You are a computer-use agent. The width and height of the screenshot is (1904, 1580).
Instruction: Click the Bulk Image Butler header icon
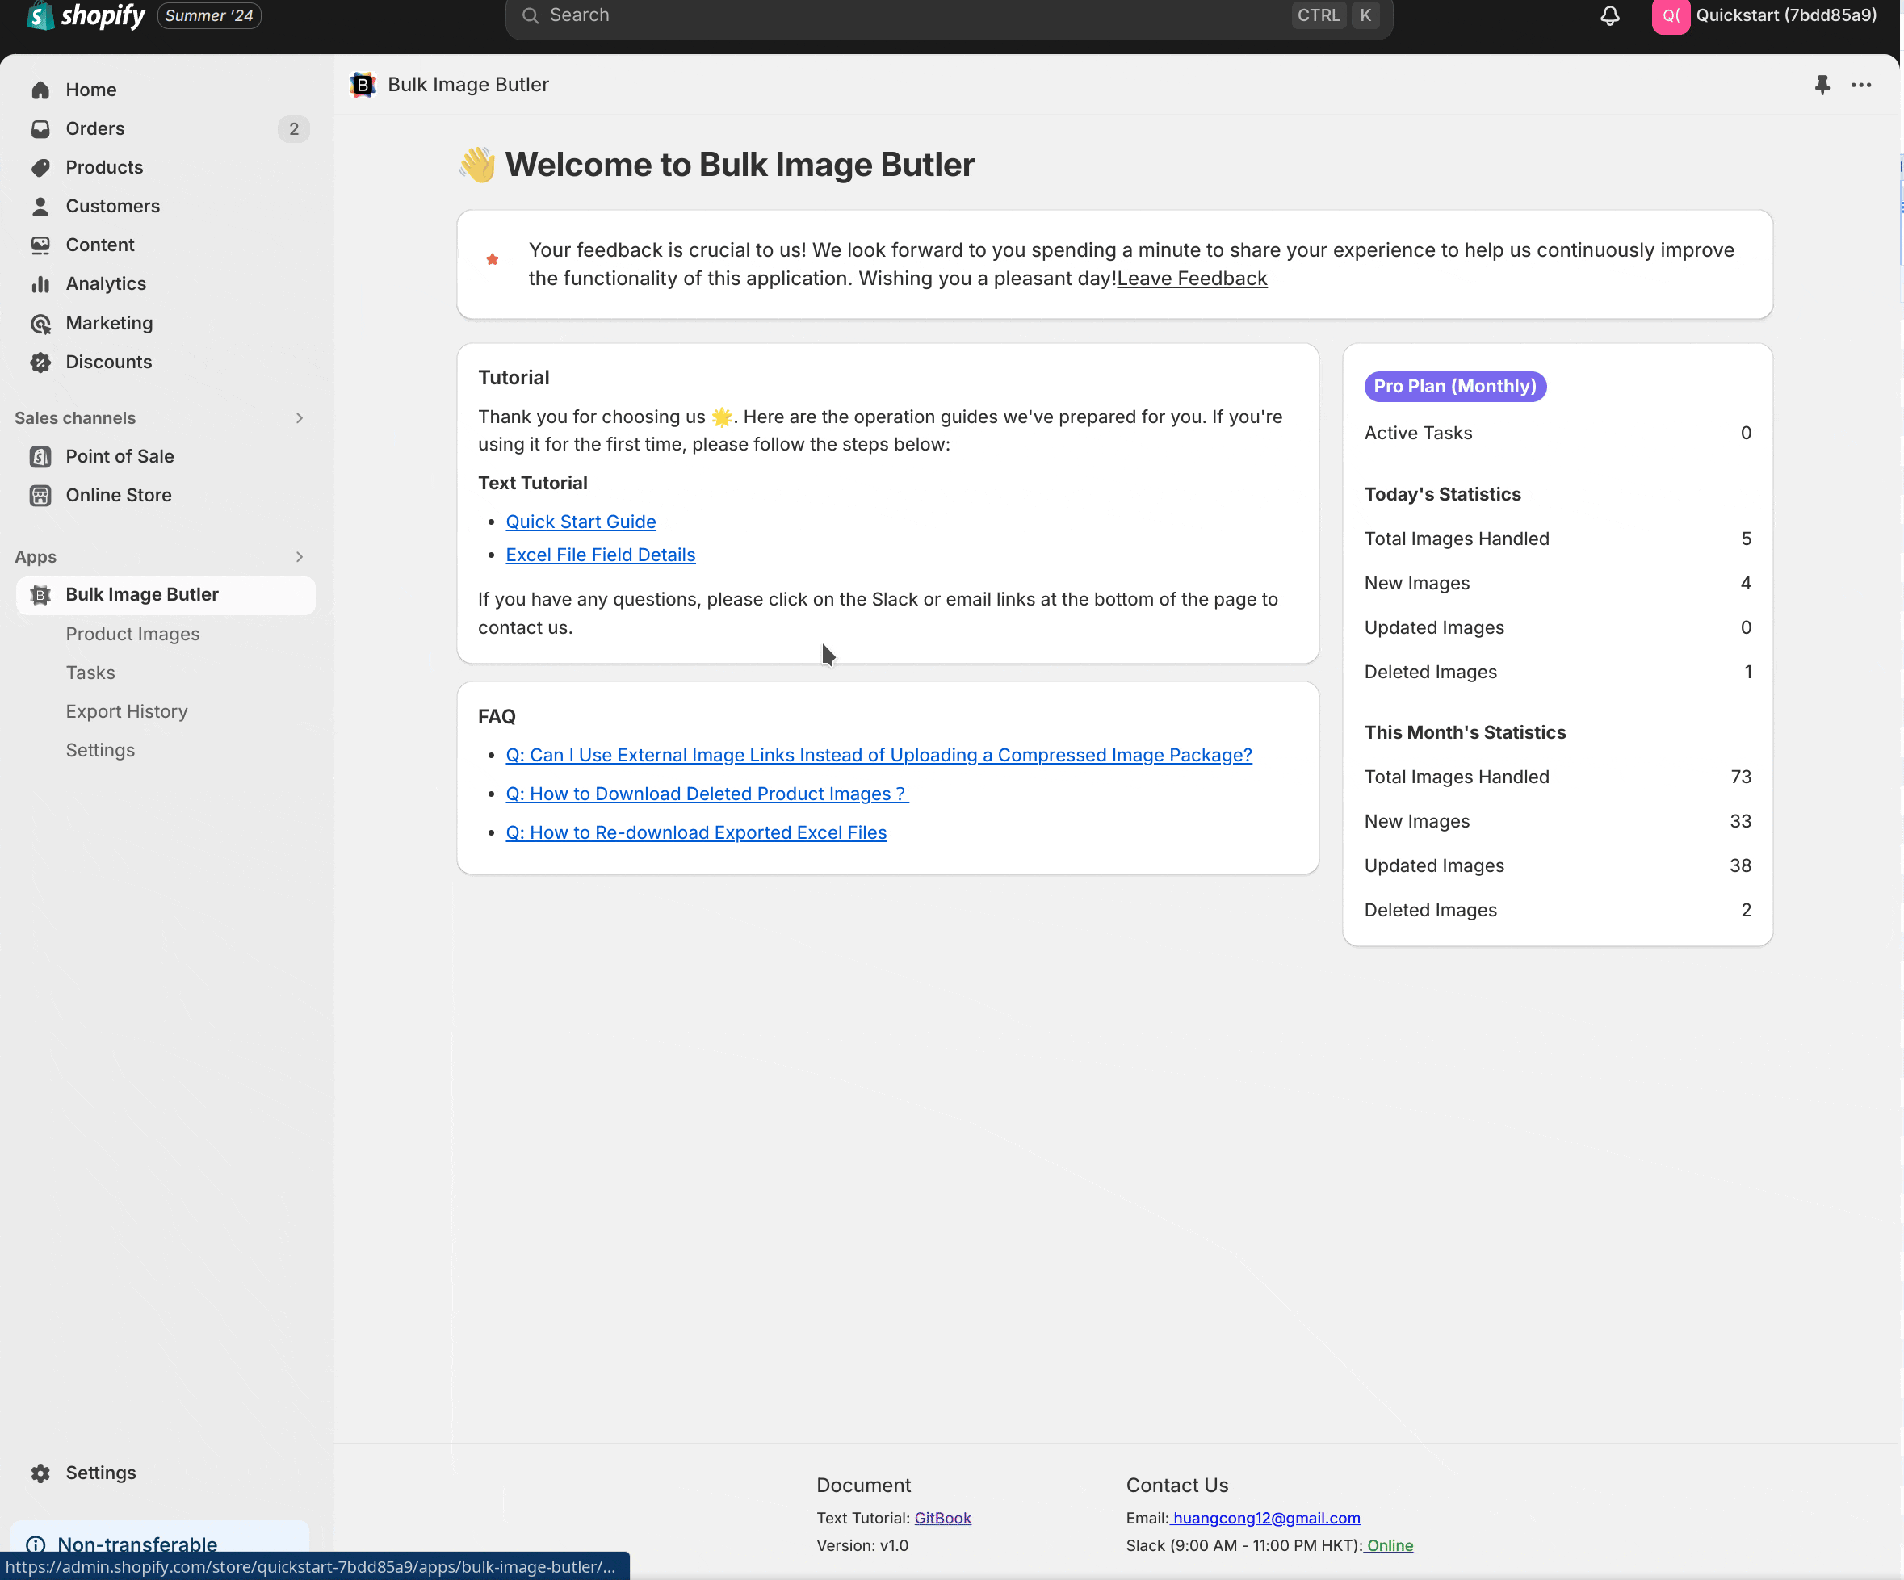click(363, 84)
